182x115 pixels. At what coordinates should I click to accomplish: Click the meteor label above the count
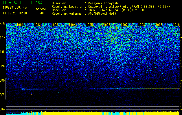[41, 9]
